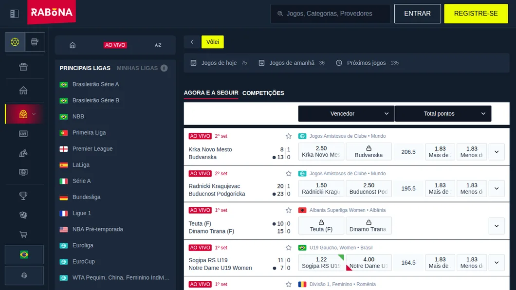Focus the Jogos, Categorias, Provedores search
The image size is (516, 290).
coord(331,14)
